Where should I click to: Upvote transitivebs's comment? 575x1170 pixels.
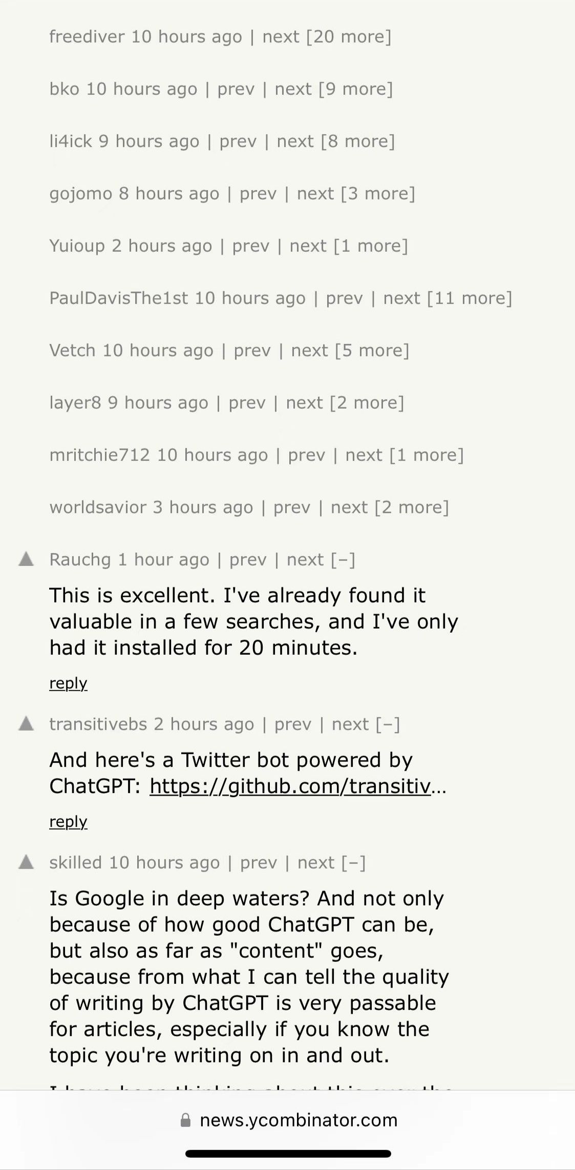click(x=26, y=723)
